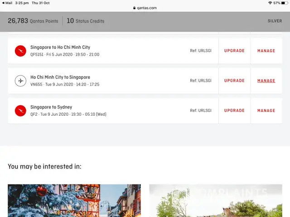Open the leopard safari promotional image
This screenshot has width=290, height=217.
coord(216,201)
